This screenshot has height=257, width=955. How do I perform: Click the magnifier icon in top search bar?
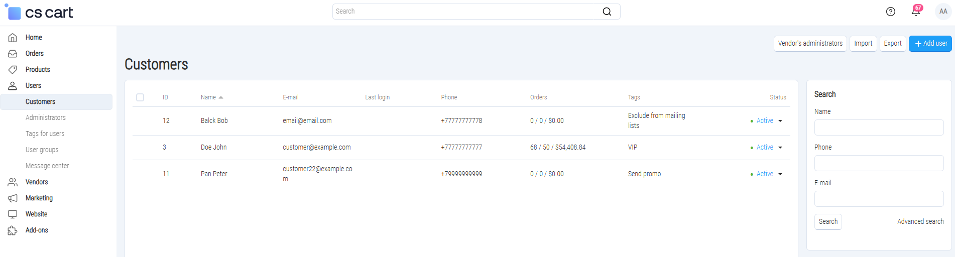pyautogui.click(x=607, y=12)
